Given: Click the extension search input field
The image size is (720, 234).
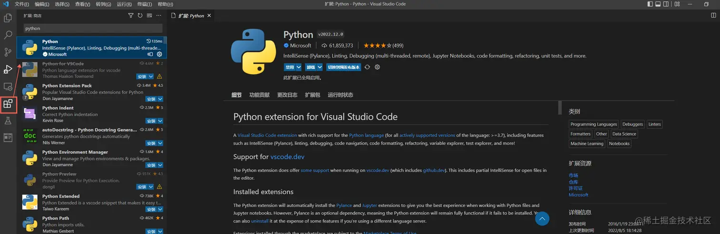Looking at the screenshot, I should [93, 28].
